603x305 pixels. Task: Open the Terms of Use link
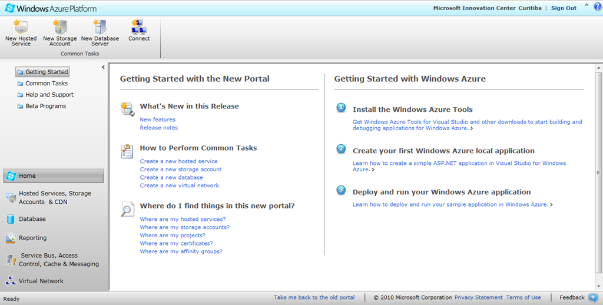524,297
